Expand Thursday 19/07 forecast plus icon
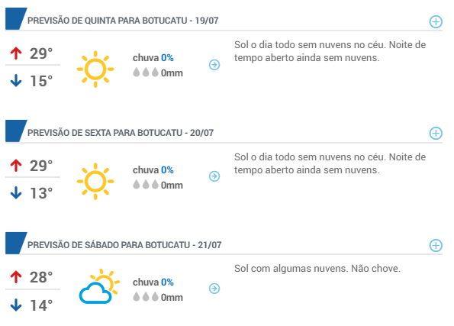Image resolution: width=454 pixels, height=326 pixels. 436,21
